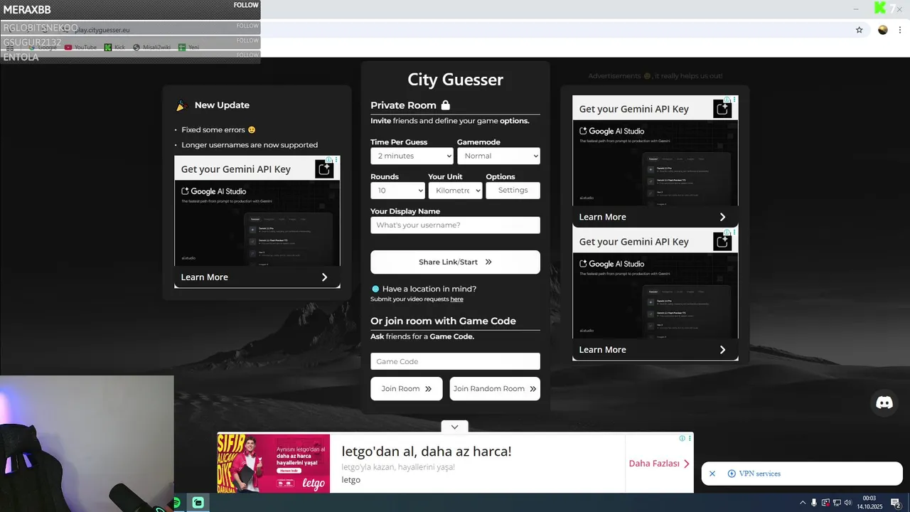910x512 pixels.
Task: Dismiss the VPN services popup
Action: coord(712,474)
